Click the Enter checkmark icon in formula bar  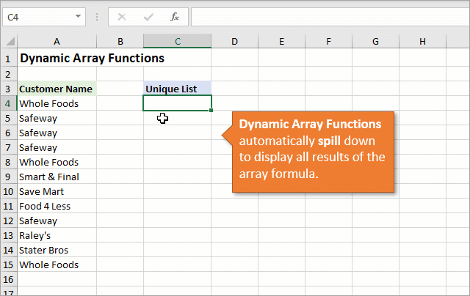[x=148, y=17]
